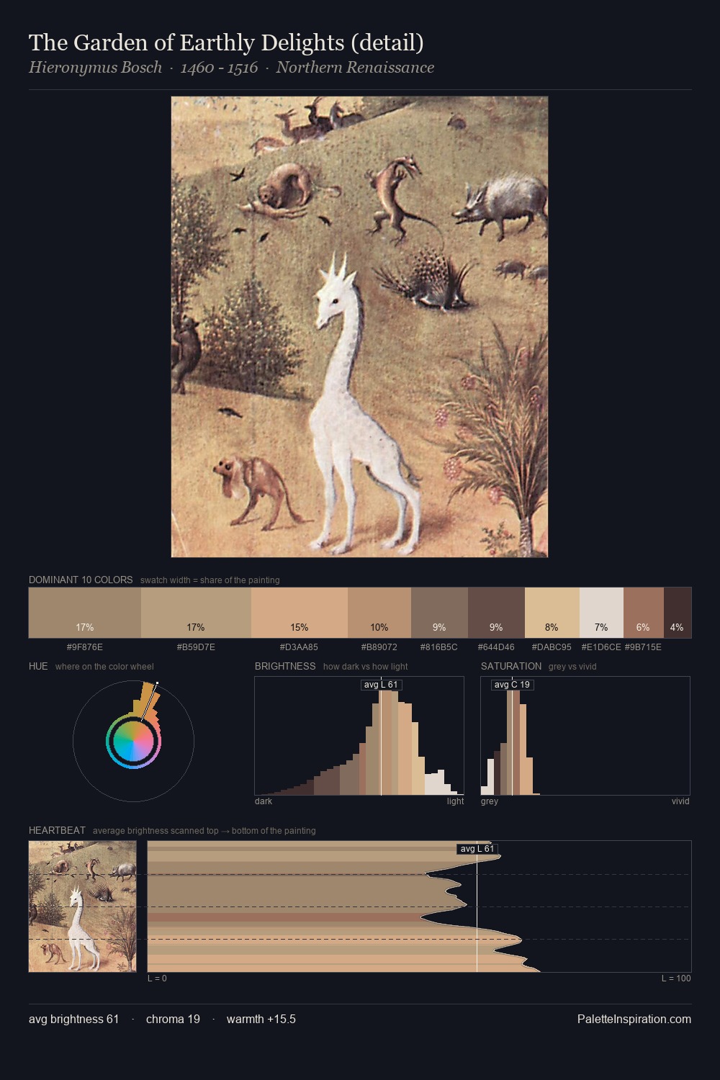The image size is (720, 1080).
Task: Click the 17% swatch labeled #9F876E
Action: pyautogui.click(x=85, y=613)
